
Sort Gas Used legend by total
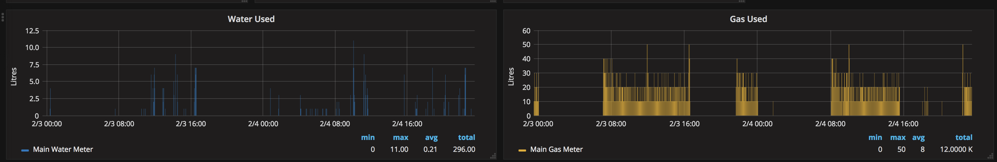(x=964, y=137)
